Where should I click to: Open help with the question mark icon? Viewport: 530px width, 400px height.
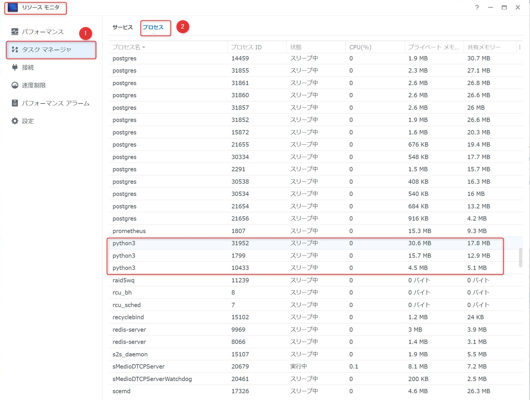[x=477, y=8]
